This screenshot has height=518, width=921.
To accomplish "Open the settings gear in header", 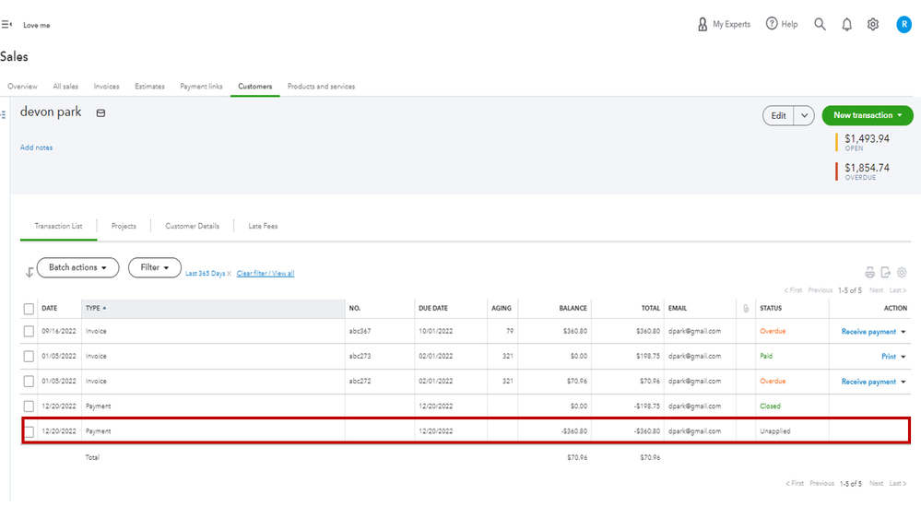I will coord(873,25).
